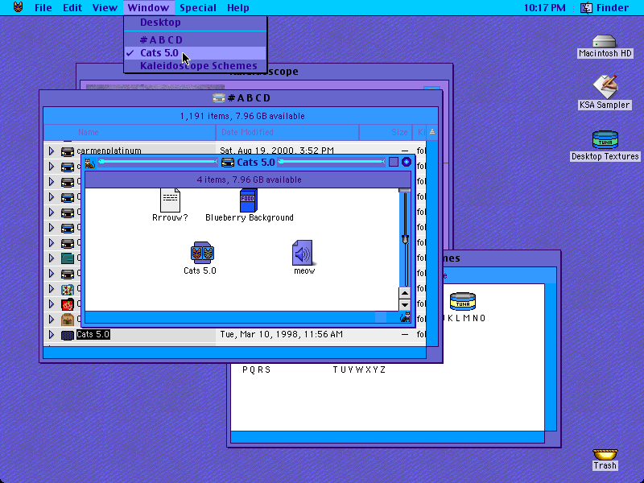Click the colorful pattern icon in # A B C D list
This screenshot has height=483, width=644.
(x=68, y=289)
